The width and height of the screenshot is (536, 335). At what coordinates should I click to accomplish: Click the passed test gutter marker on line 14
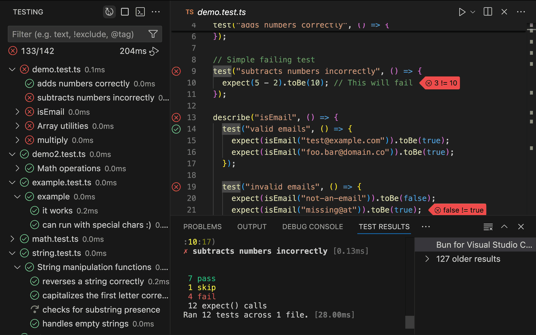tap(176, 129)
